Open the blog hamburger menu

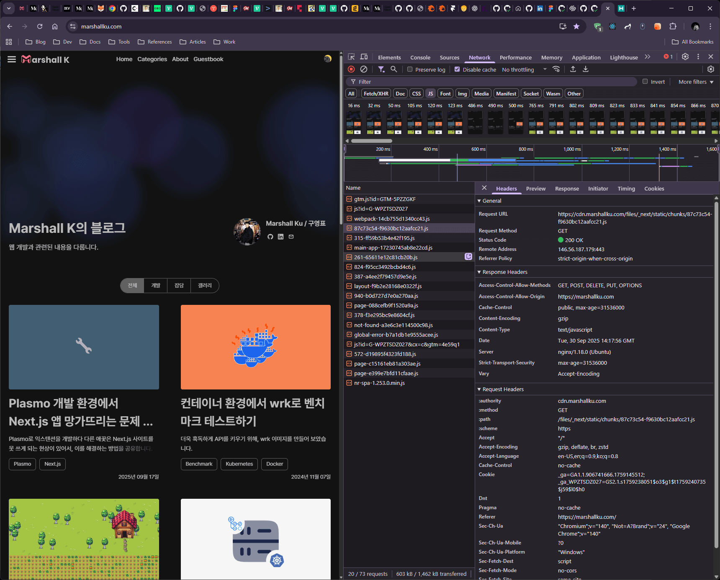[12, 59]
